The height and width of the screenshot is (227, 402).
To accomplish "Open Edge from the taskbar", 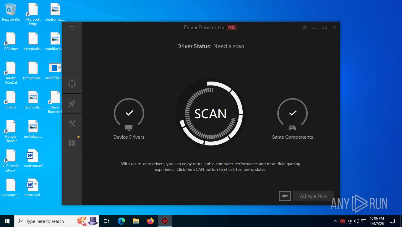I will click(121, 221).
